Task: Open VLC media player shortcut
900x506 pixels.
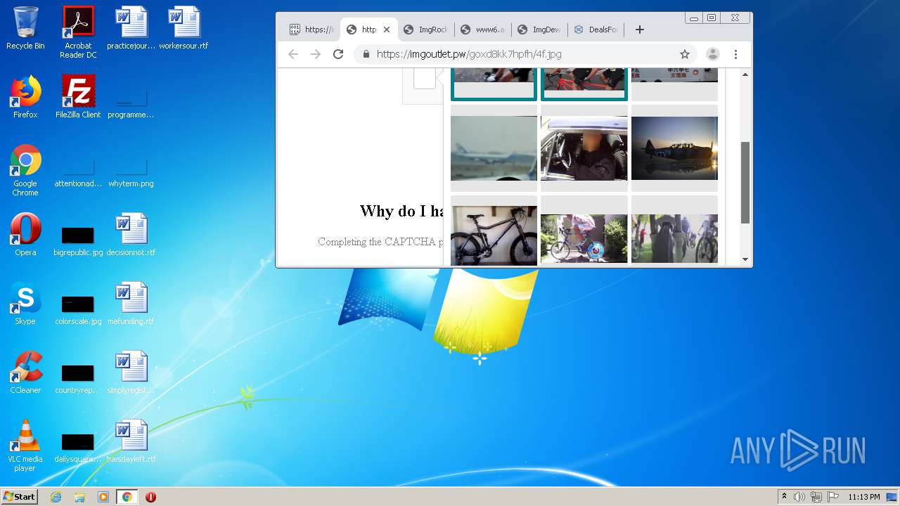Action: click(x=25, y=446)
